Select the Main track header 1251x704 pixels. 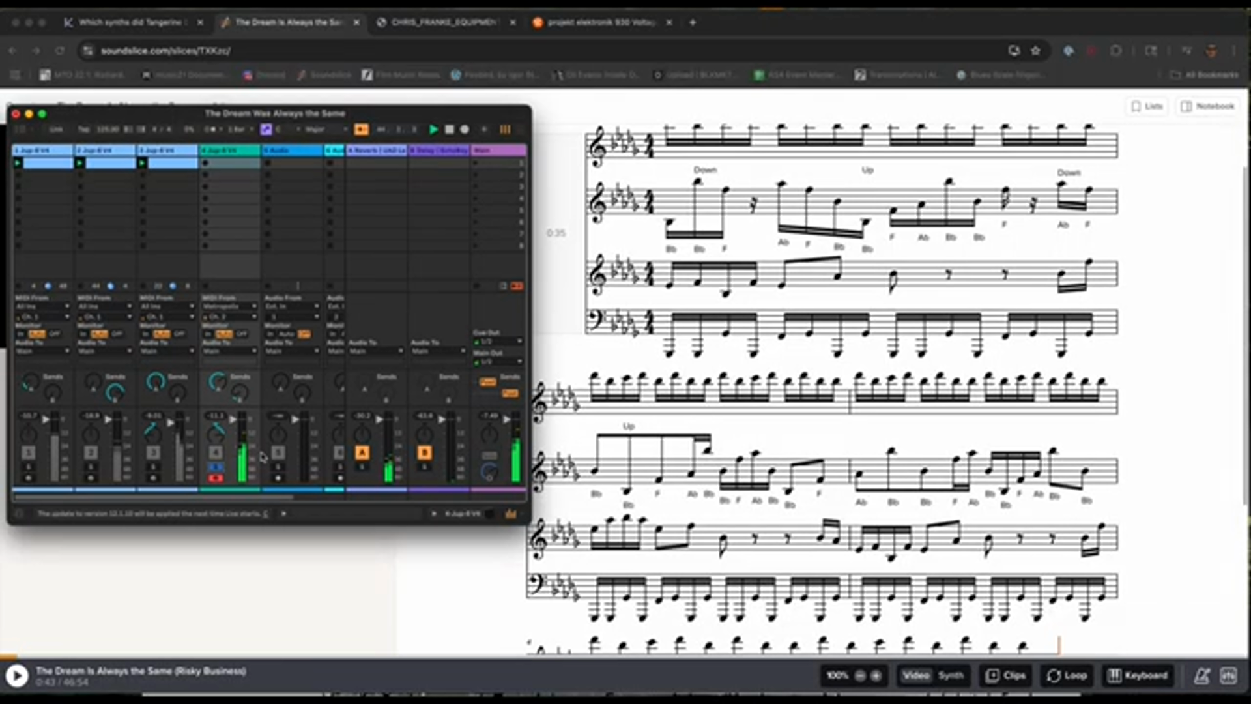point(498,151)
